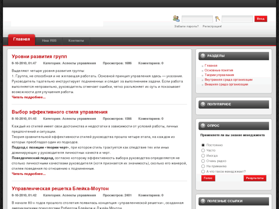Viewport: 279px width, 209px height.
Task: Select the Очень редко poll option
Action: coord(203,161)
